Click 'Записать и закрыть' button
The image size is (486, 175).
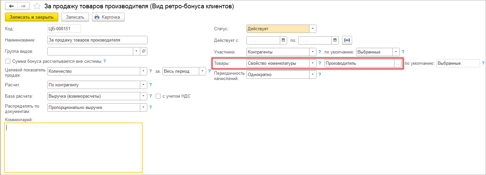tap(32, 17)
